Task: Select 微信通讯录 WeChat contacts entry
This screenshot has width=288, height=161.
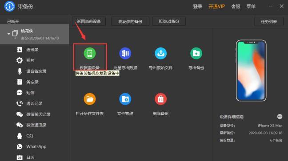Action: 35,125
